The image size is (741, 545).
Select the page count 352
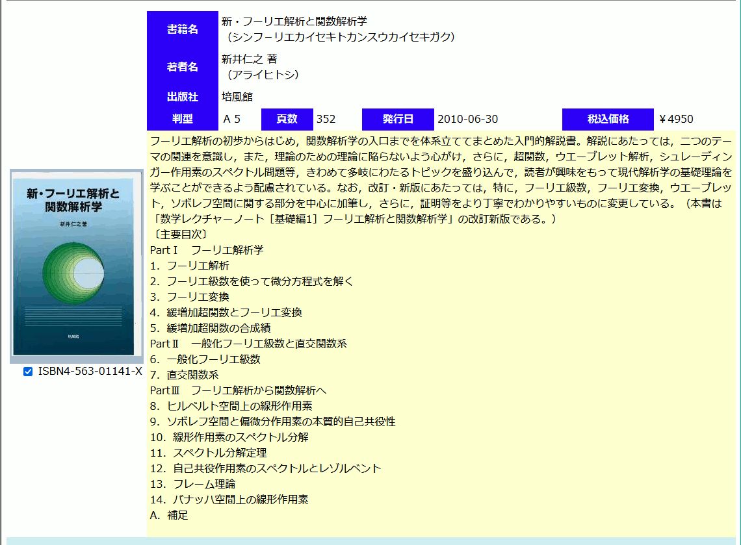click(x=326, y=119)
